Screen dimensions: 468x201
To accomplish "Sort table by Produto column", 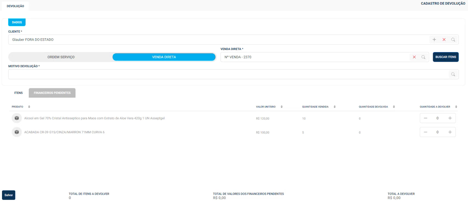I will coord(29,107).
